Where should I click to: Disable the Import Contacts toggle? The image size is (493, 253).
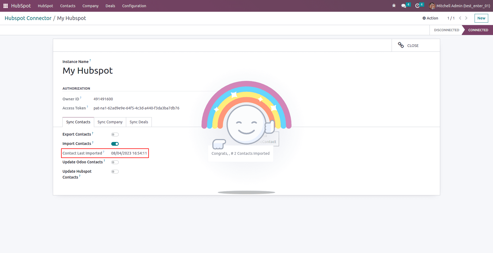coord(115,144)
